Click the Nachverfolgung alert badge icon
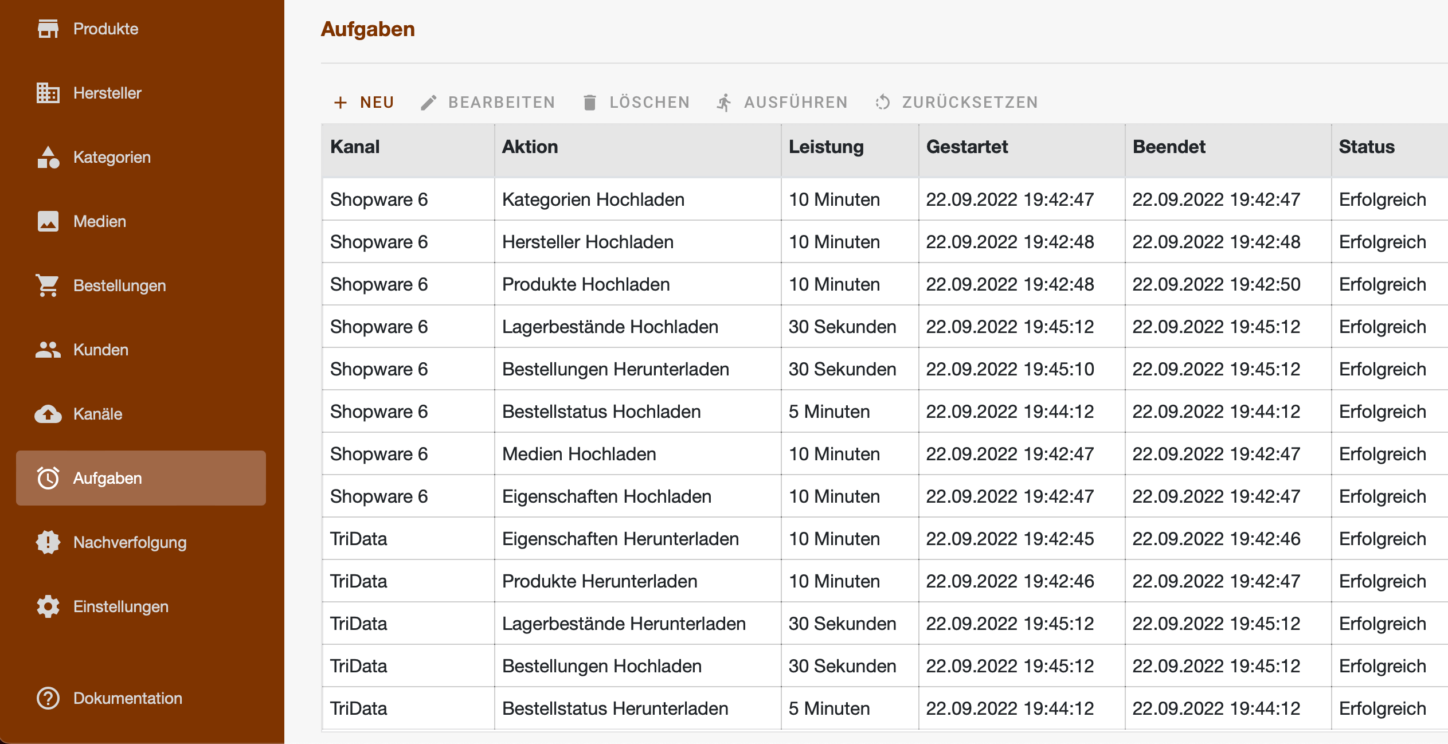 coord(48,542)
